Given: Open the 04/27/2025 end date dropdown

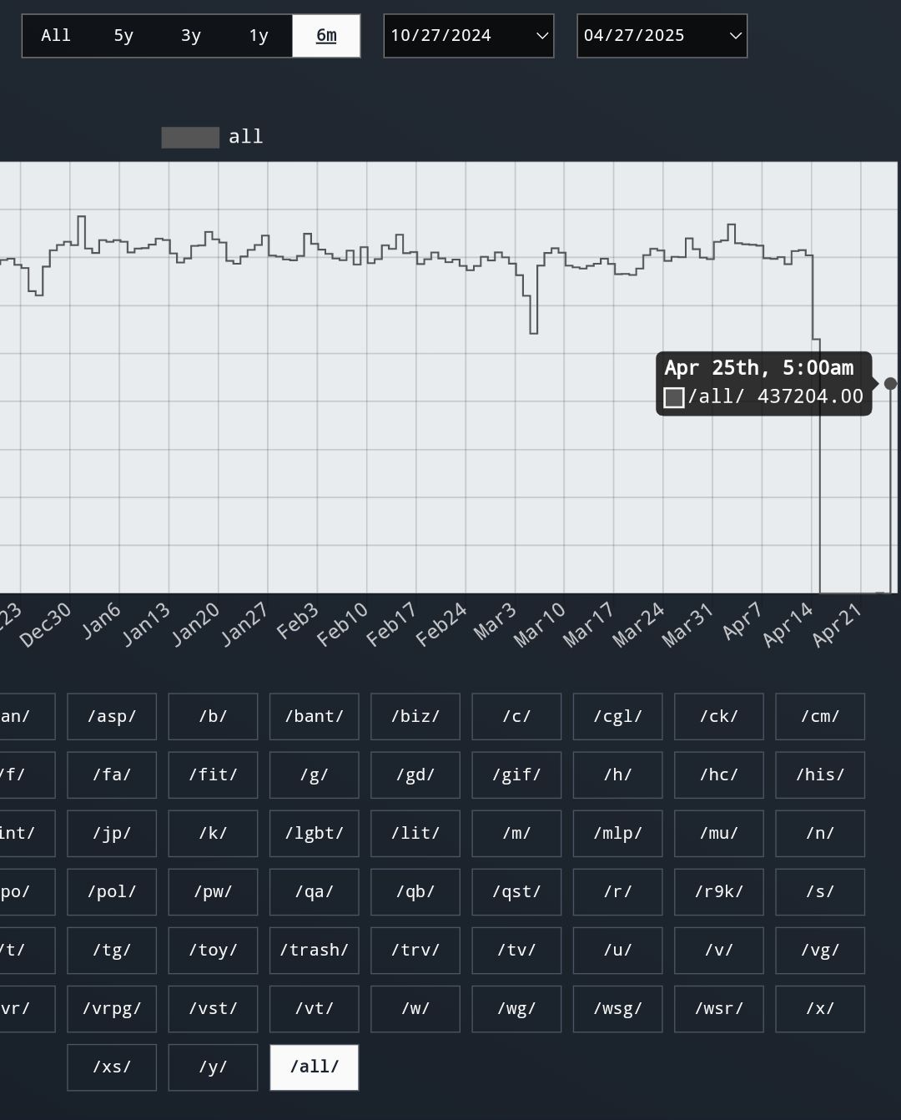Looking at the screenshot, I should tap(662, 36).
